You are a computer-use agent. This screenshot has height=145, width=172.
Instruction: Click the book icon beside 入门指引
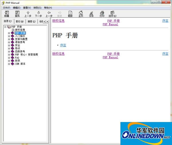tap(13, 36)
